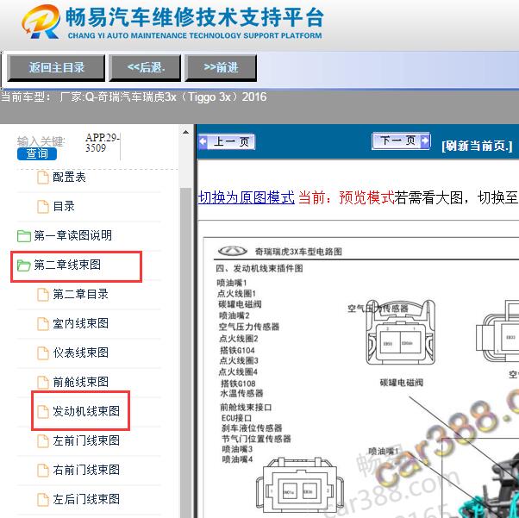
Task: Click the Chery logo in the diagram header
Action: tap(233, 251)
